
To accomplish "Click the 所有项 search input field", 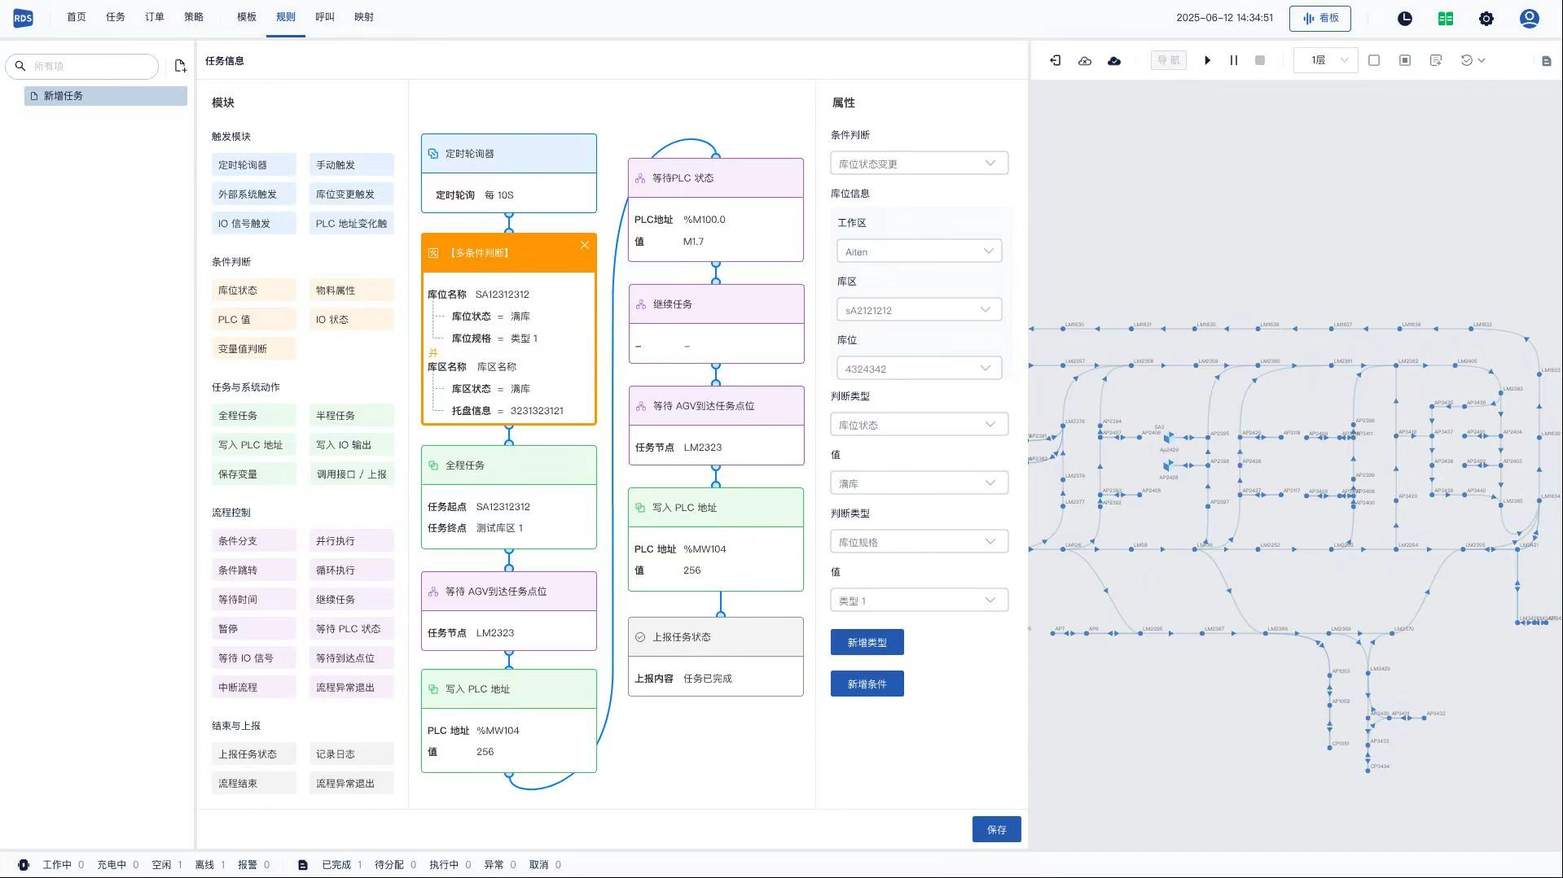I will [x=90, y=67].
